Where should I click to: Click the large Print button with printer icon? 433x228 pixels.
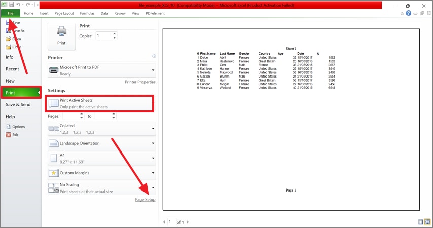61,36
